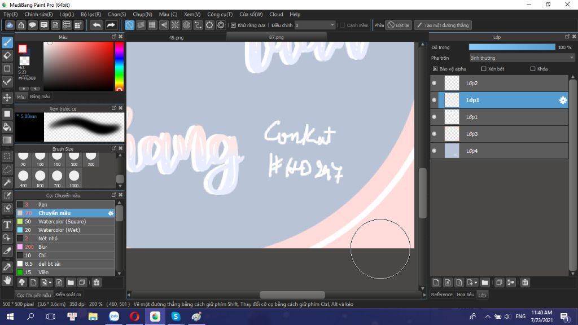Toggle the Bảo vệ alpha checkbox

[x=435, y=69]
